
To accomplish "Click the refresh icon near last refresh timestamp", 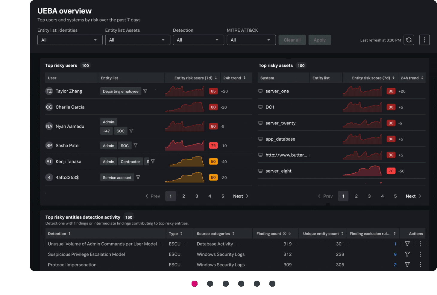I will tap(409, 40).
